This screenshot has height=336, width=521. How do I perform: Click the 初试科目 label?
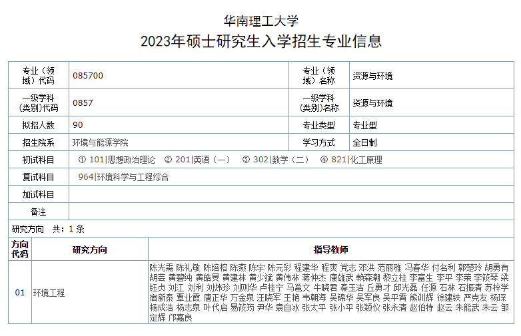pyautogui.click(x=38, y=160)
